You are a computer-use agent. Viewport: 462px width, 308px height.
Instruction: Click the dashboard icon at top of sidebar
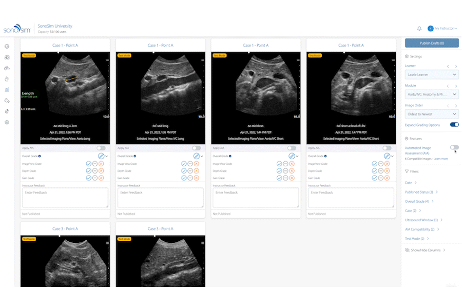pyautogui.click(x=7, y=46)
